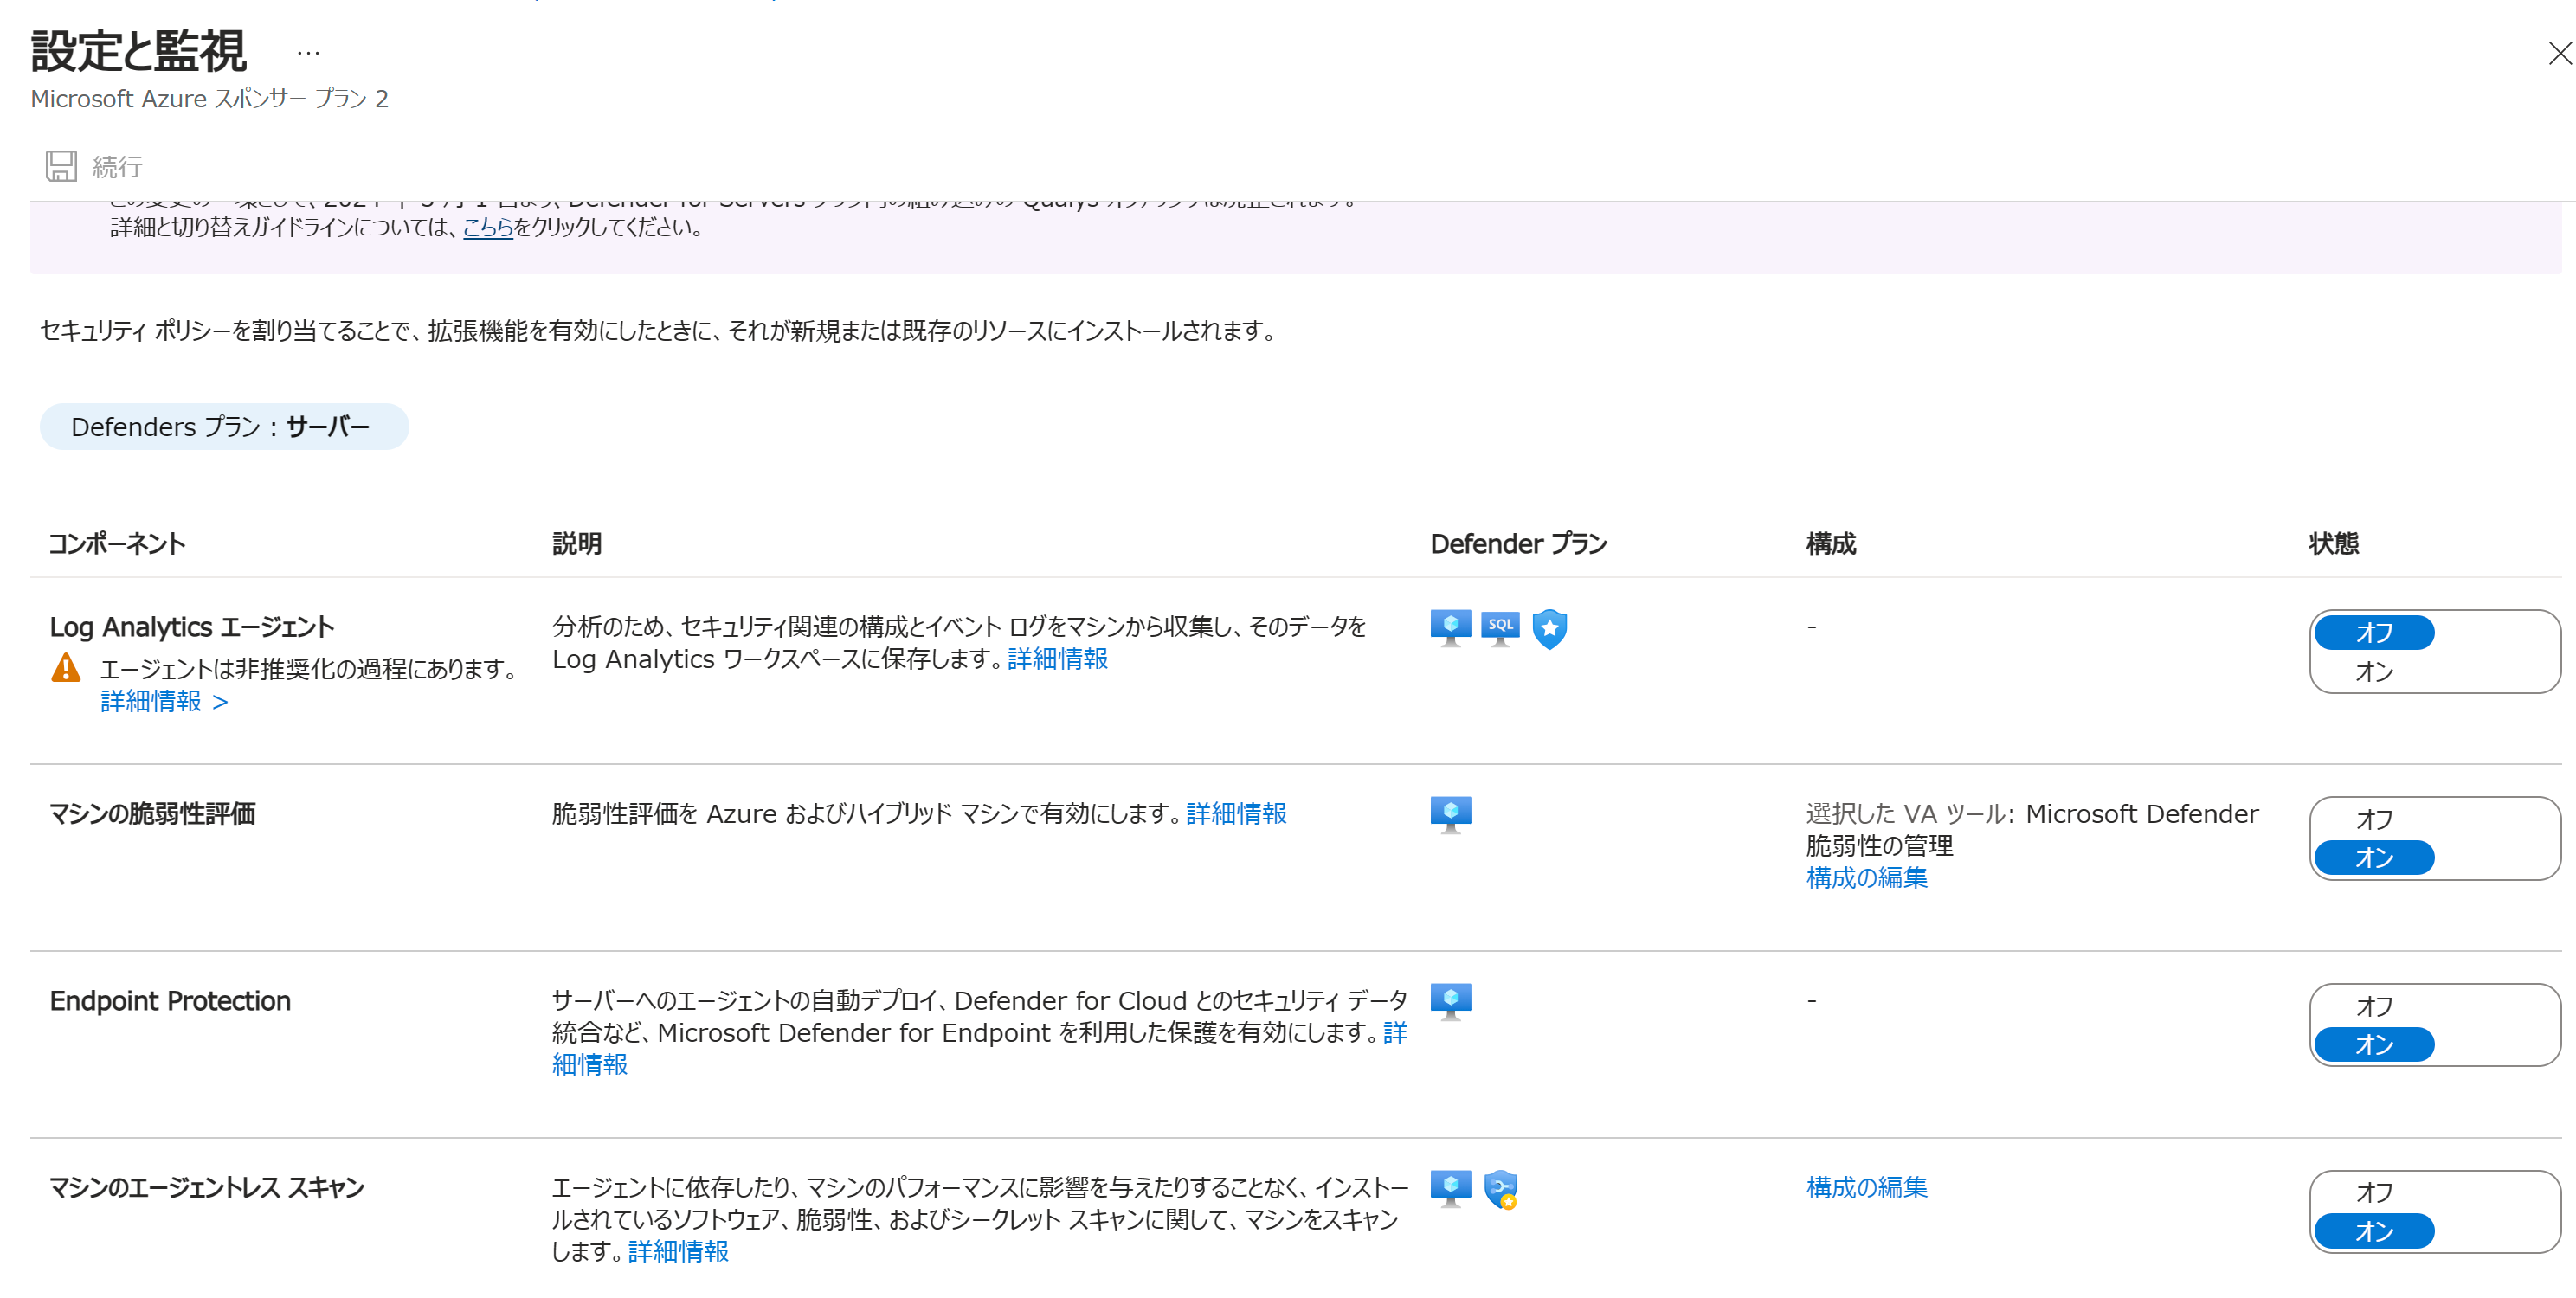This screenshot has height=1298, width=2576.
Task: Click the blue shield star plan icon
Action: (1549, 628)
